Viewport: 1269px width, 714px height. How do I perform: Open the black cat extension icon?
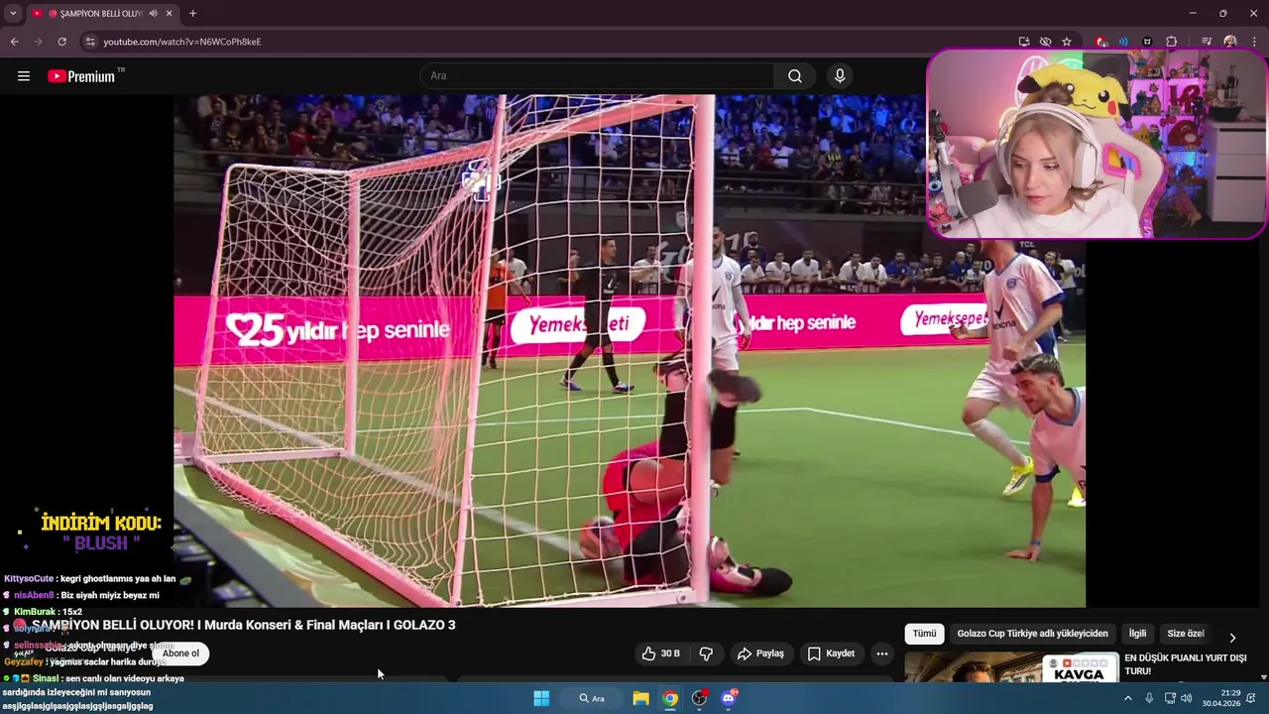tap(1147, 42)
